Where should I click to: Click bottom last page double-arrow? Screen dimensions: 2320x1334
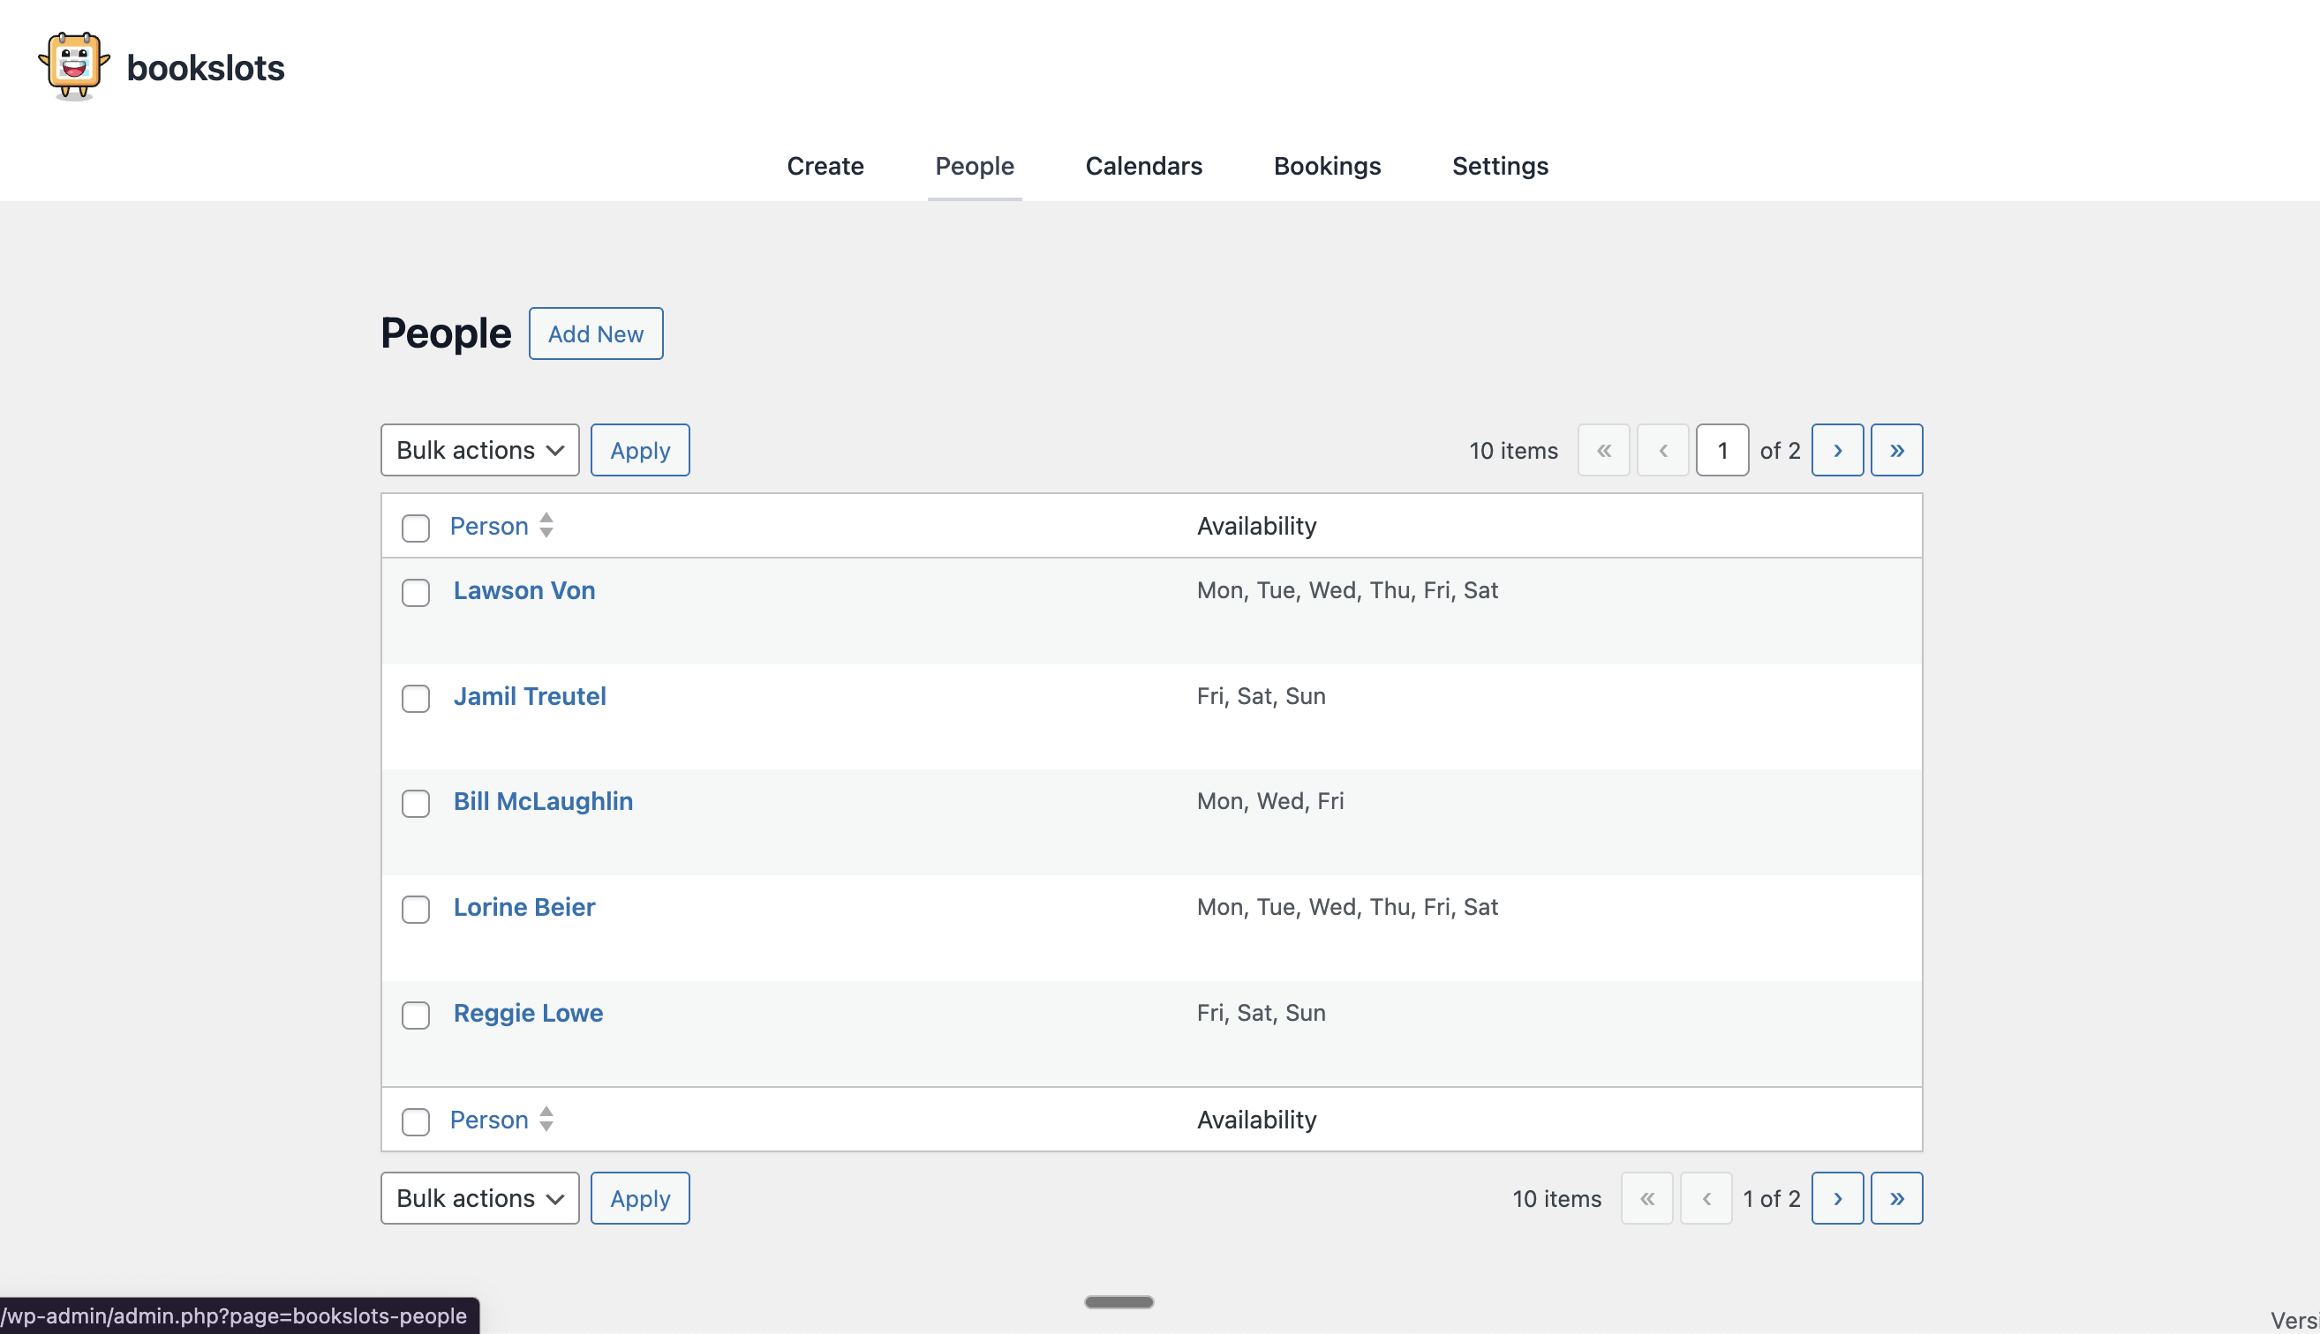[x=1895, y=1197]
